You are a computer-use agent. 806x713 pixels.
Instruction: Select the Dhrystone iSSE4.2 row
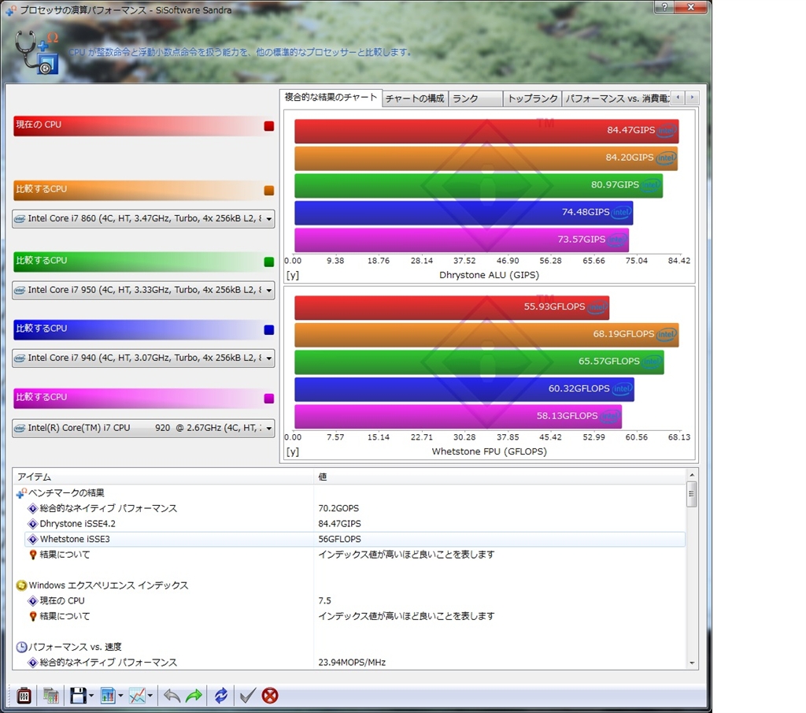(355, 524)
